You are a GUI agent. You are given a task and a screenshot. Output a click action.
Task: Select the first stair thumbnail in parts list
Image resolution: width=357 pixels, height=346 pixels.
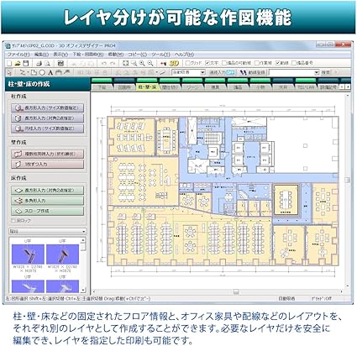click(28, 254)
